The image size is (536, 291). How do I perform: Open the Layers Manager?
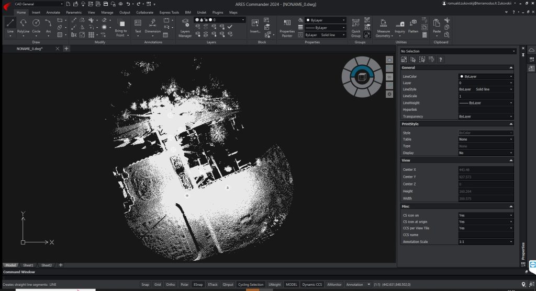(x=185, y=26)
